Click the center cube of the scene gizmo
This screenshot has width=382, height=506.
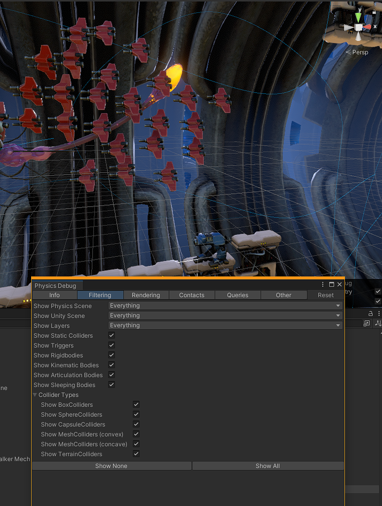(358, 28)
